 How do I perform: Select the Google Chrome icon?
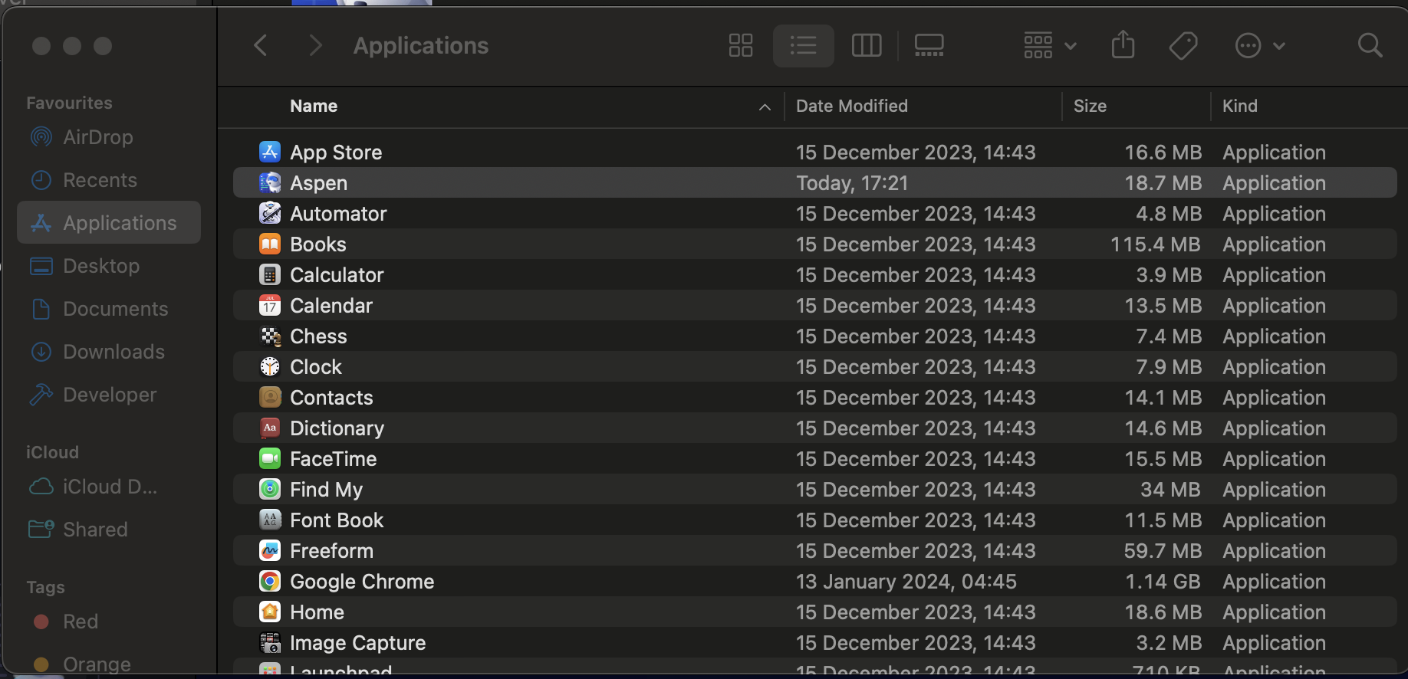coord(270,581)
